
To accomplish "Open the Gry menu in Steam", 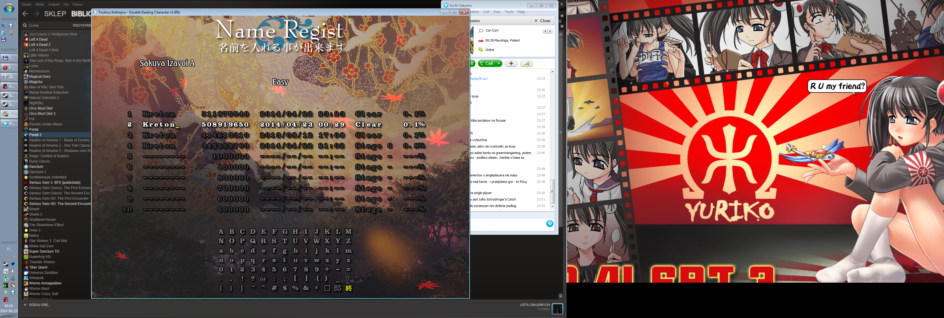I will [x=66, y=4].
